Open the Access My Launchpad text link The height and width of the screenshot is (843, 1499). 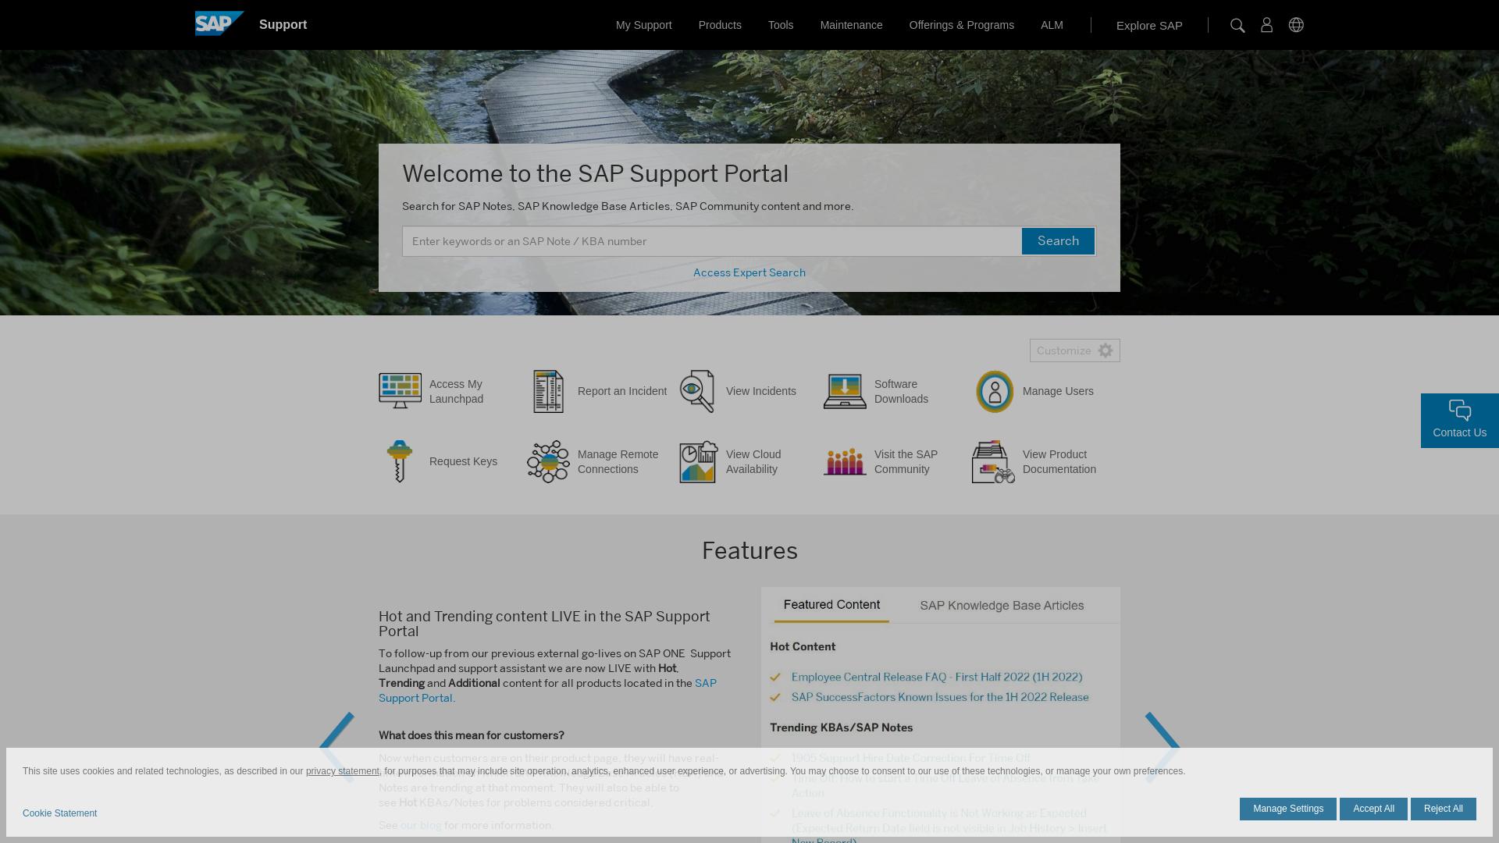point(456,391)
